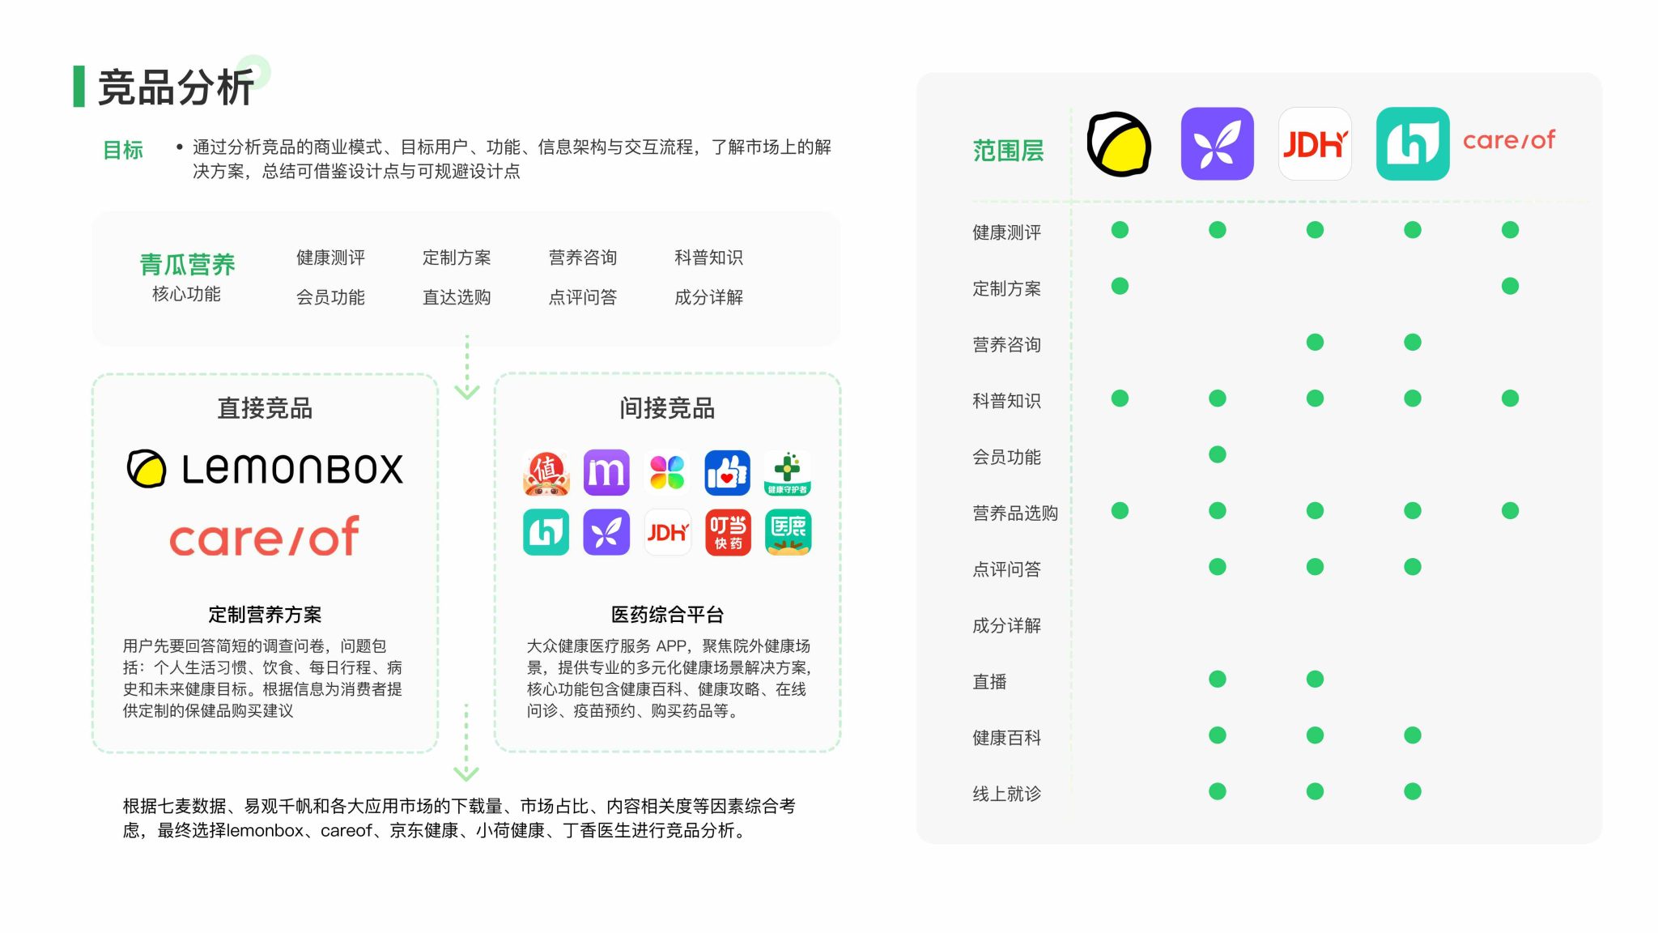Click the 竞品分析 page title

176,87
